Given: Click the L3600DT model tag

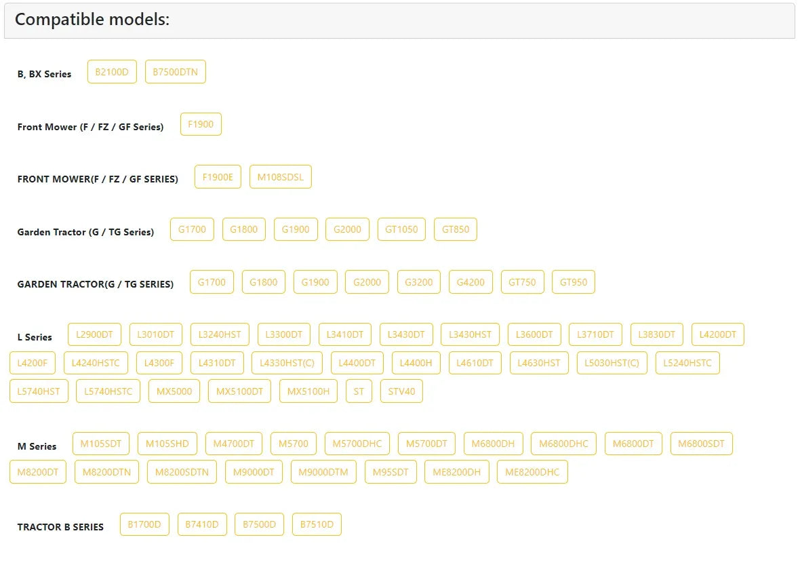Looking at the screenshot, I should coord(534,334).
